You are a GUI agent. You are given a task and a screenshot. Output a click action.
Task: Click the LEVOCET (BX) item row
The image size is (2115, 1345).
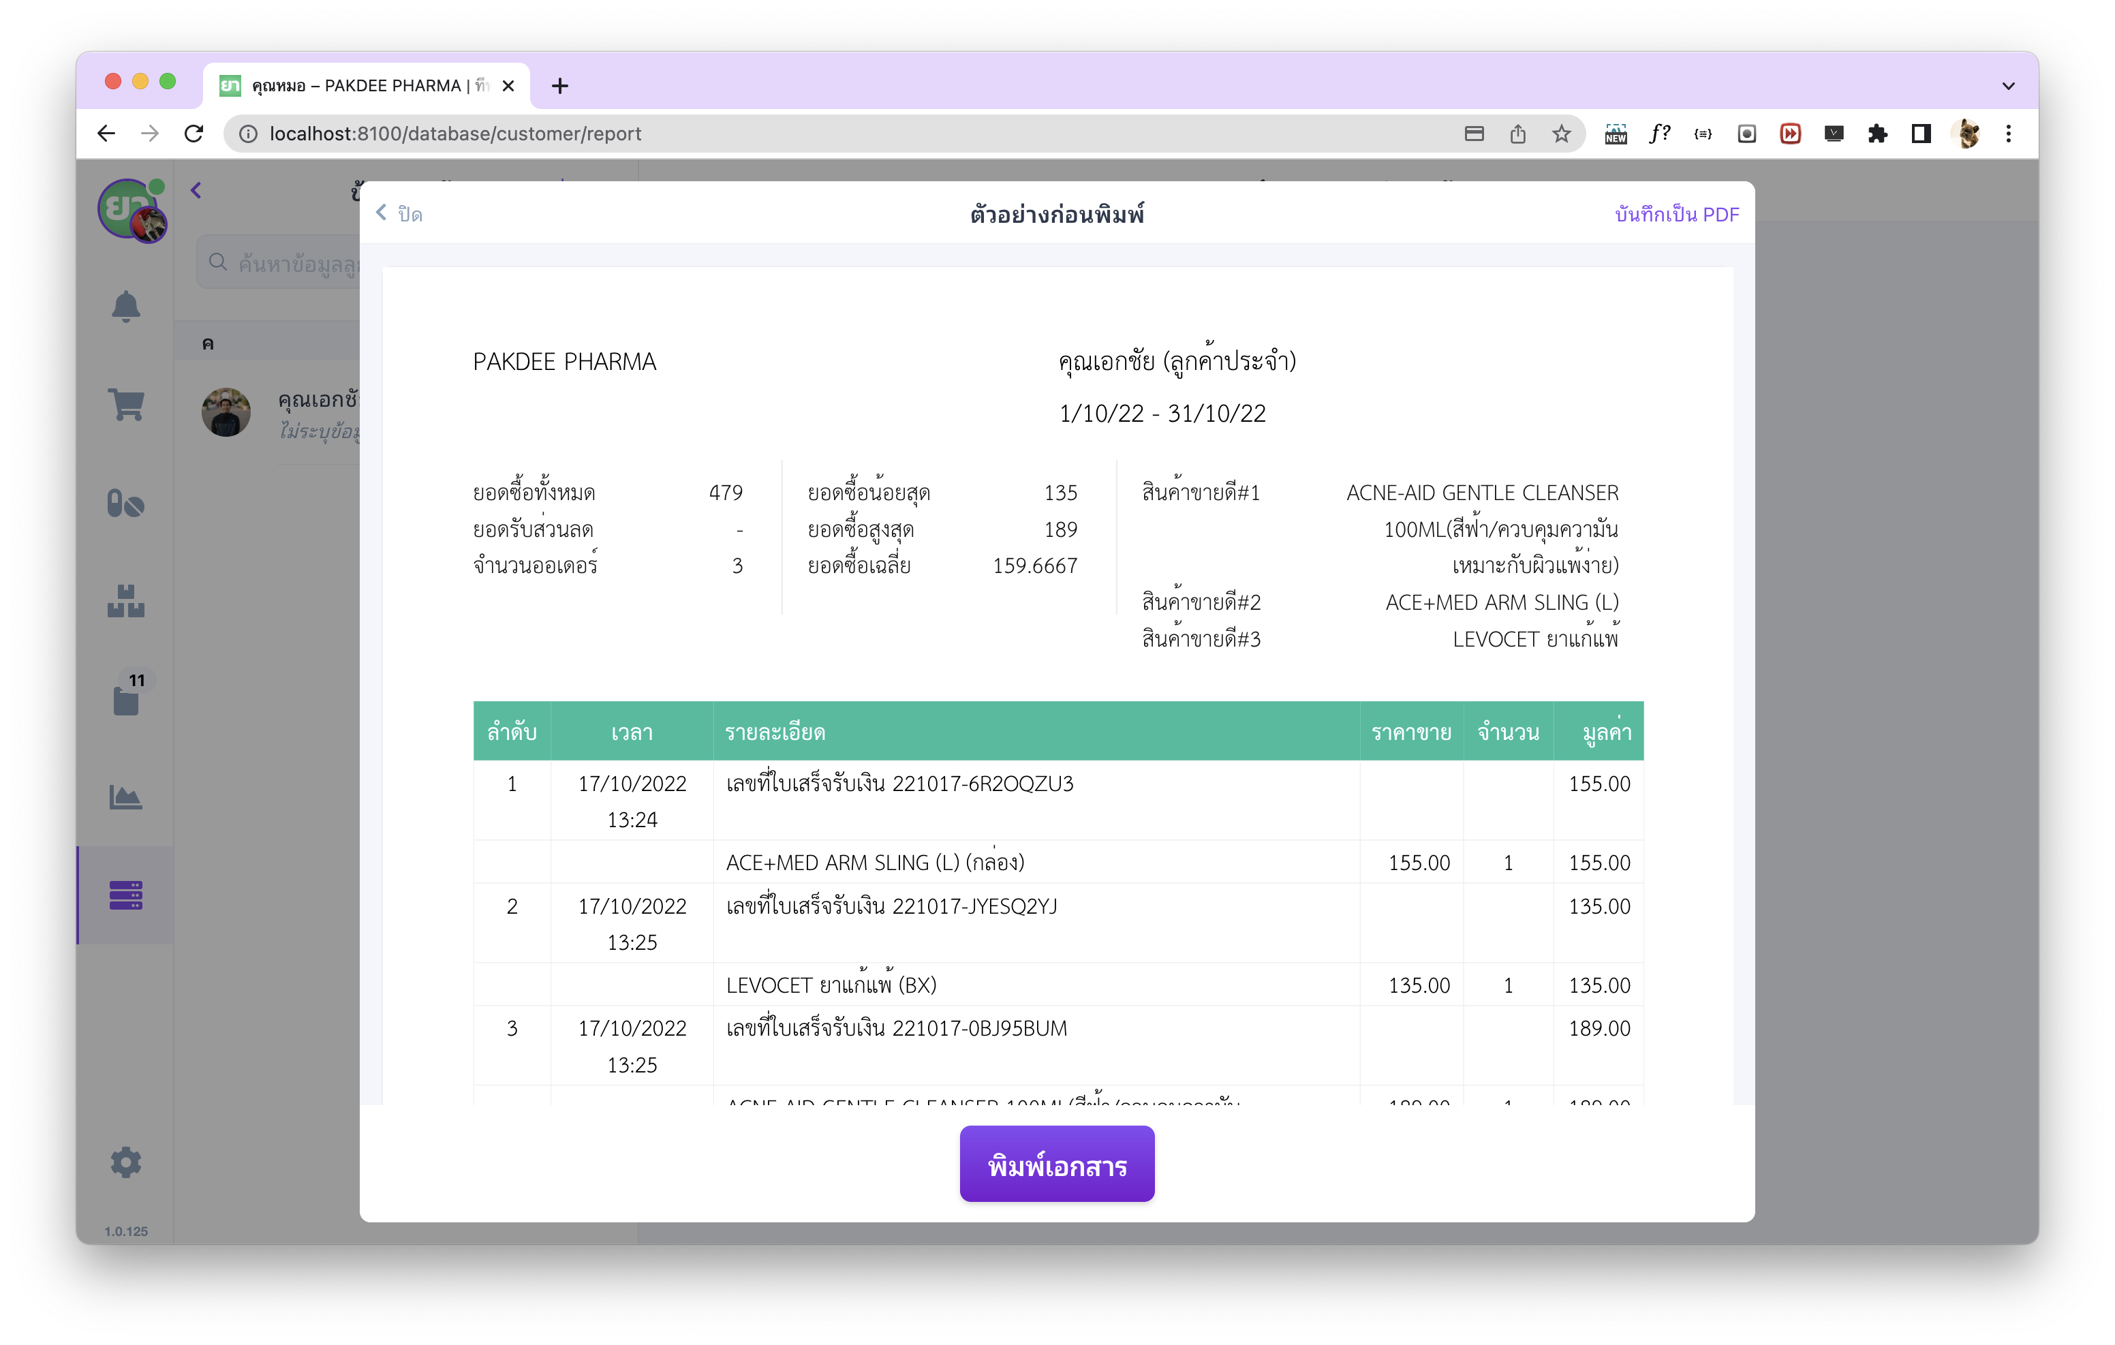coord(1057,984)
